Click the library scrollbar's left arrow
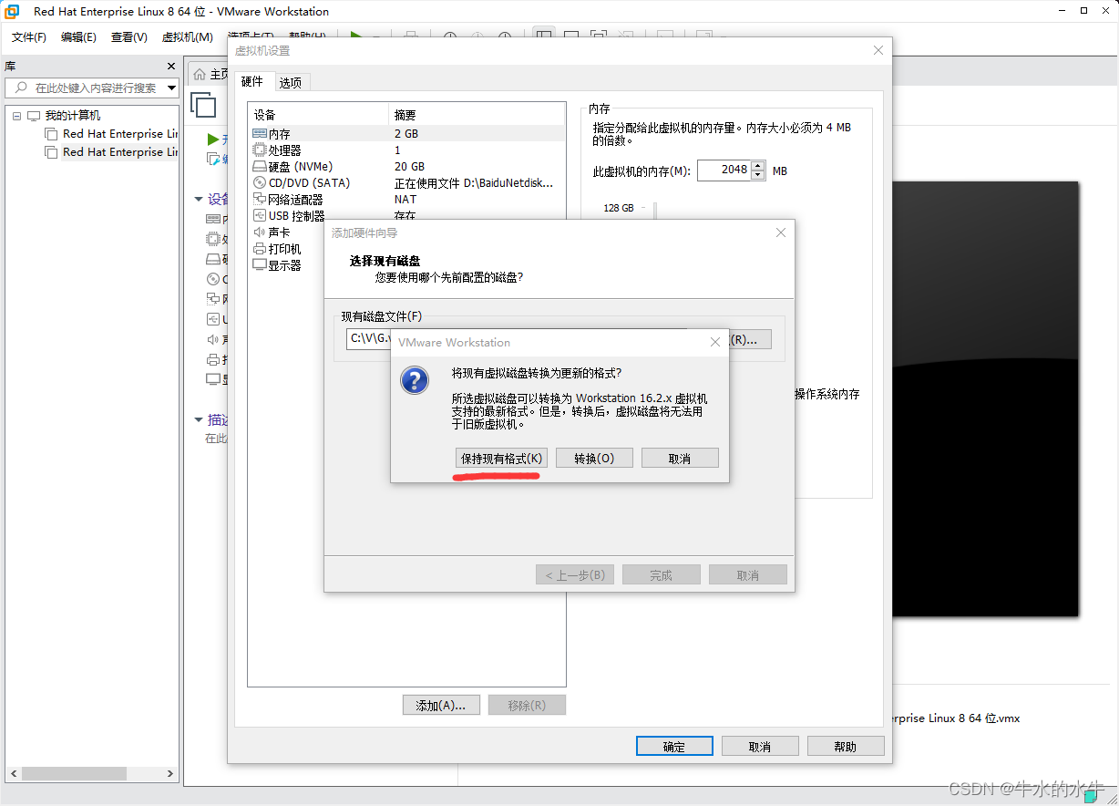This screenshot has height=806, width=1119. tap(13, 773)
